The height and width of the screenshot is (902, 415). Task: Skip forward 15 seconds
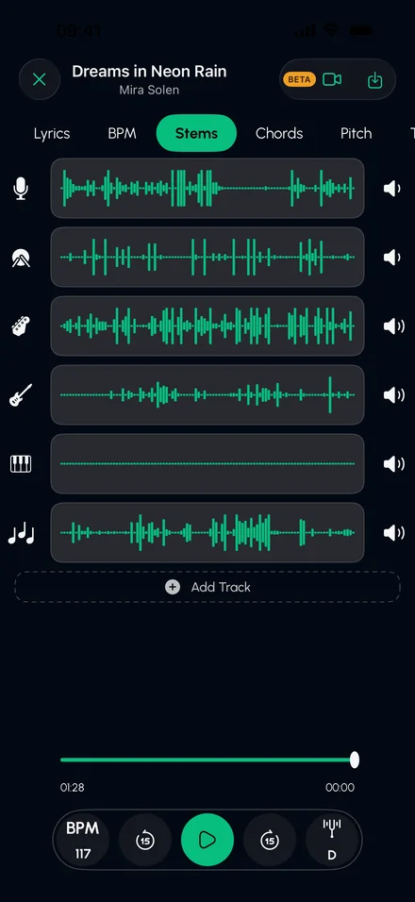pos(270,841)
